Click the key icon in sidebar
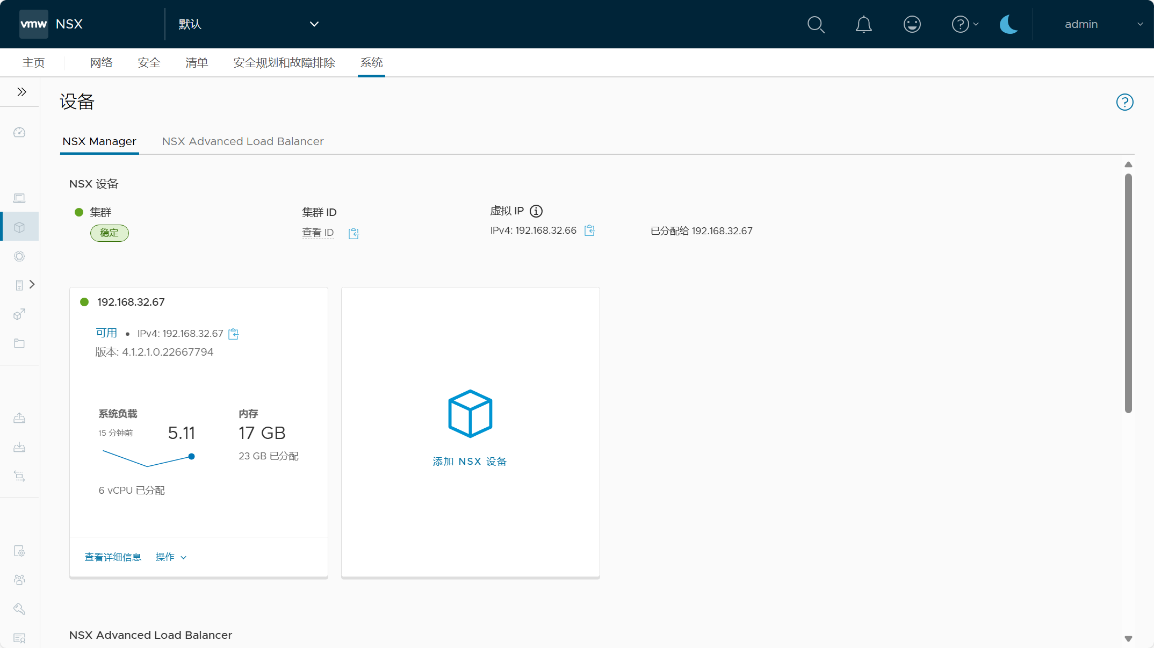This screenshot has height=648, width=1154. [x=19, y=609]
